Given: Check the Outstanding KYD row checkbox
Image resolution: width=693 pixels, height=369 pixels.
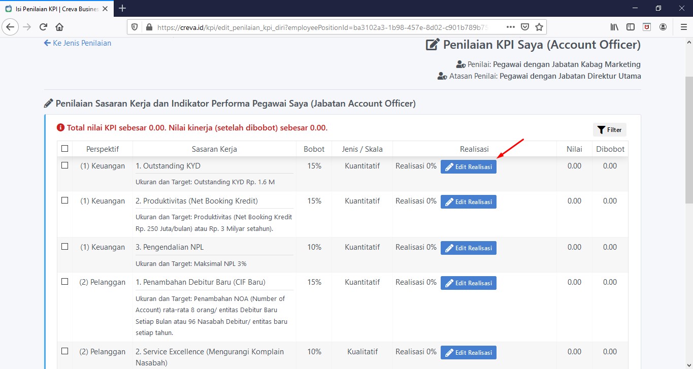Looking at the screenshot, I should tap(64, 165).
